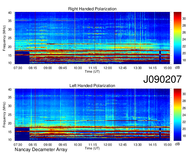Click the 18 dB mark on Right Handed colorbar
The height and width of the screenshot is (153, 189).
[x=184, y=60]
